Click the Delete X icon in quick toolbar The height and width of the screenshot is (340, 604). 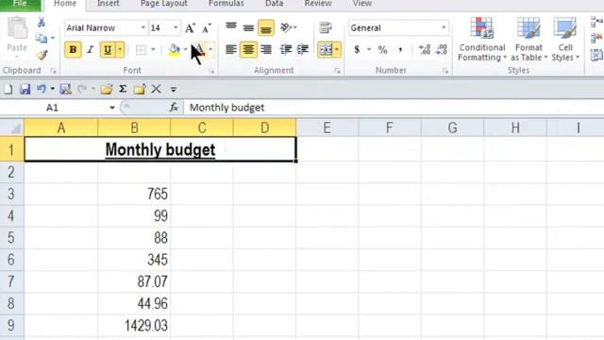pyautogui.click(x=156, y=89)
